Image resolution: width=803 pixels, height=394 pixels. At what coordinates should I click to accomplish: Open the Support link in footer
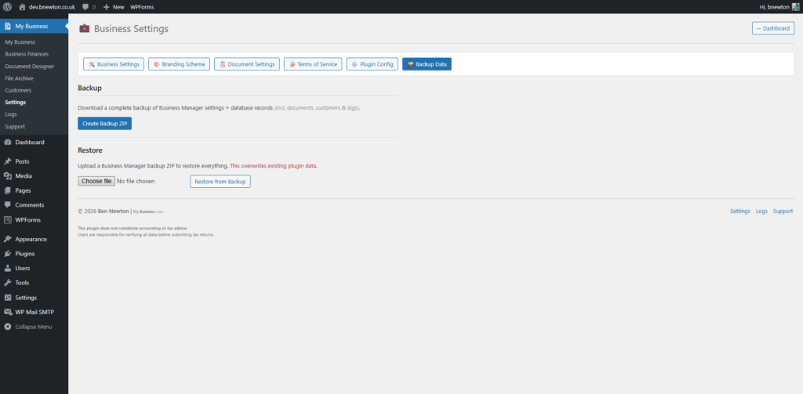click(783, 211)
